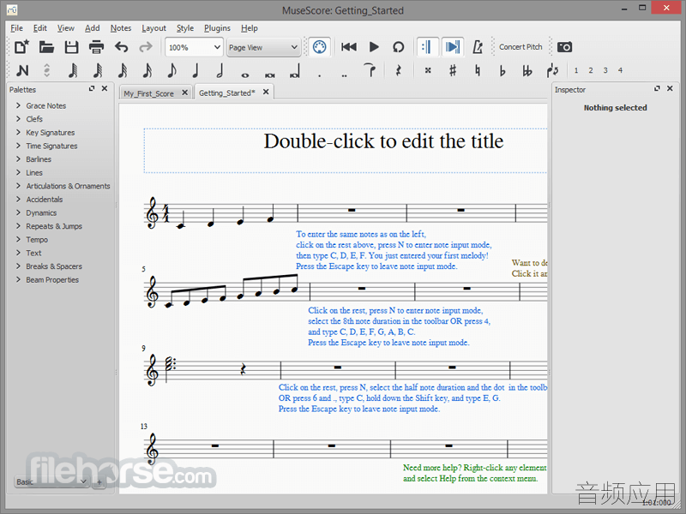The image size is (686, 514).
Task: Open the Page View dropdown
Action: (x=263, y=47)
